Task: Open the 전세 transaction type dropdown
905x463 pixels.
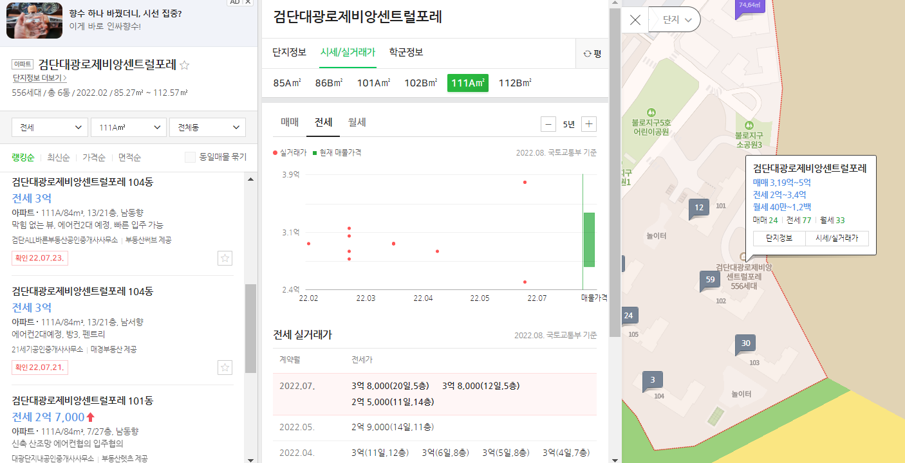Action: [50, 127]
